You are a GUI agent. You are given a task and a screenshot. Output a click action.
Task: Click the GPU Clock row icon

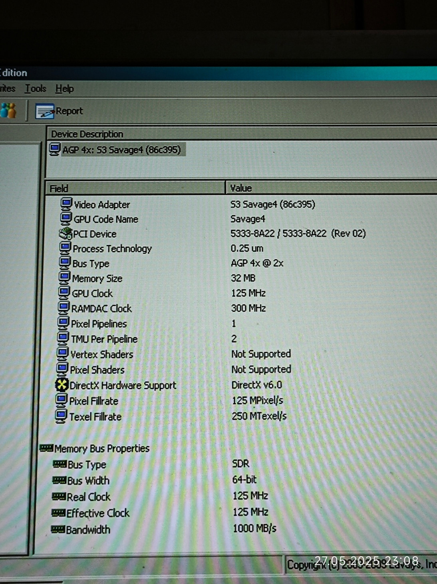pos(64,293)
